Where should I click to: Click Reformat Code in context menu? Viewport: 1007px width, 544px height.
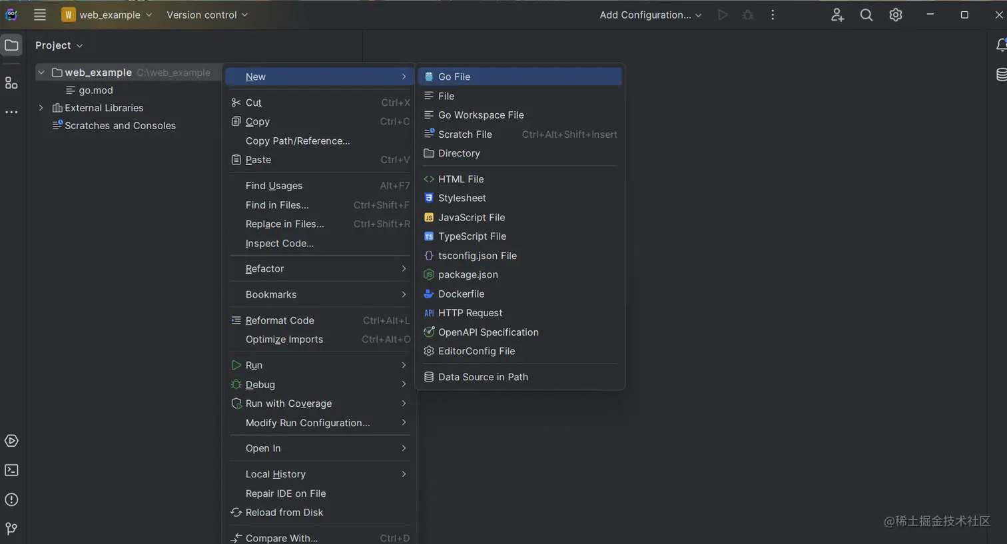(x=280, y=320)
